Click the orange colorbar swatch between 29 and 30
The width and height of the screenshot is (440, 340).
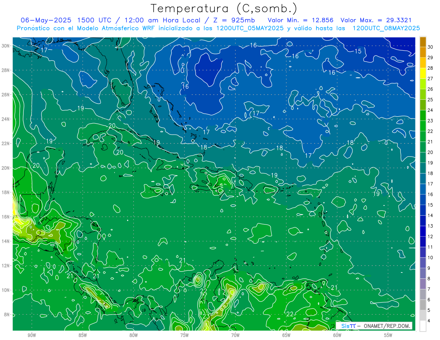click(423, 52)
